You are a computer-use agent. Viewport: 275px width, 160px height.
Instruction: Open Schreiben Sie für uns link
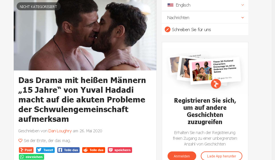[x=191, y=30]
